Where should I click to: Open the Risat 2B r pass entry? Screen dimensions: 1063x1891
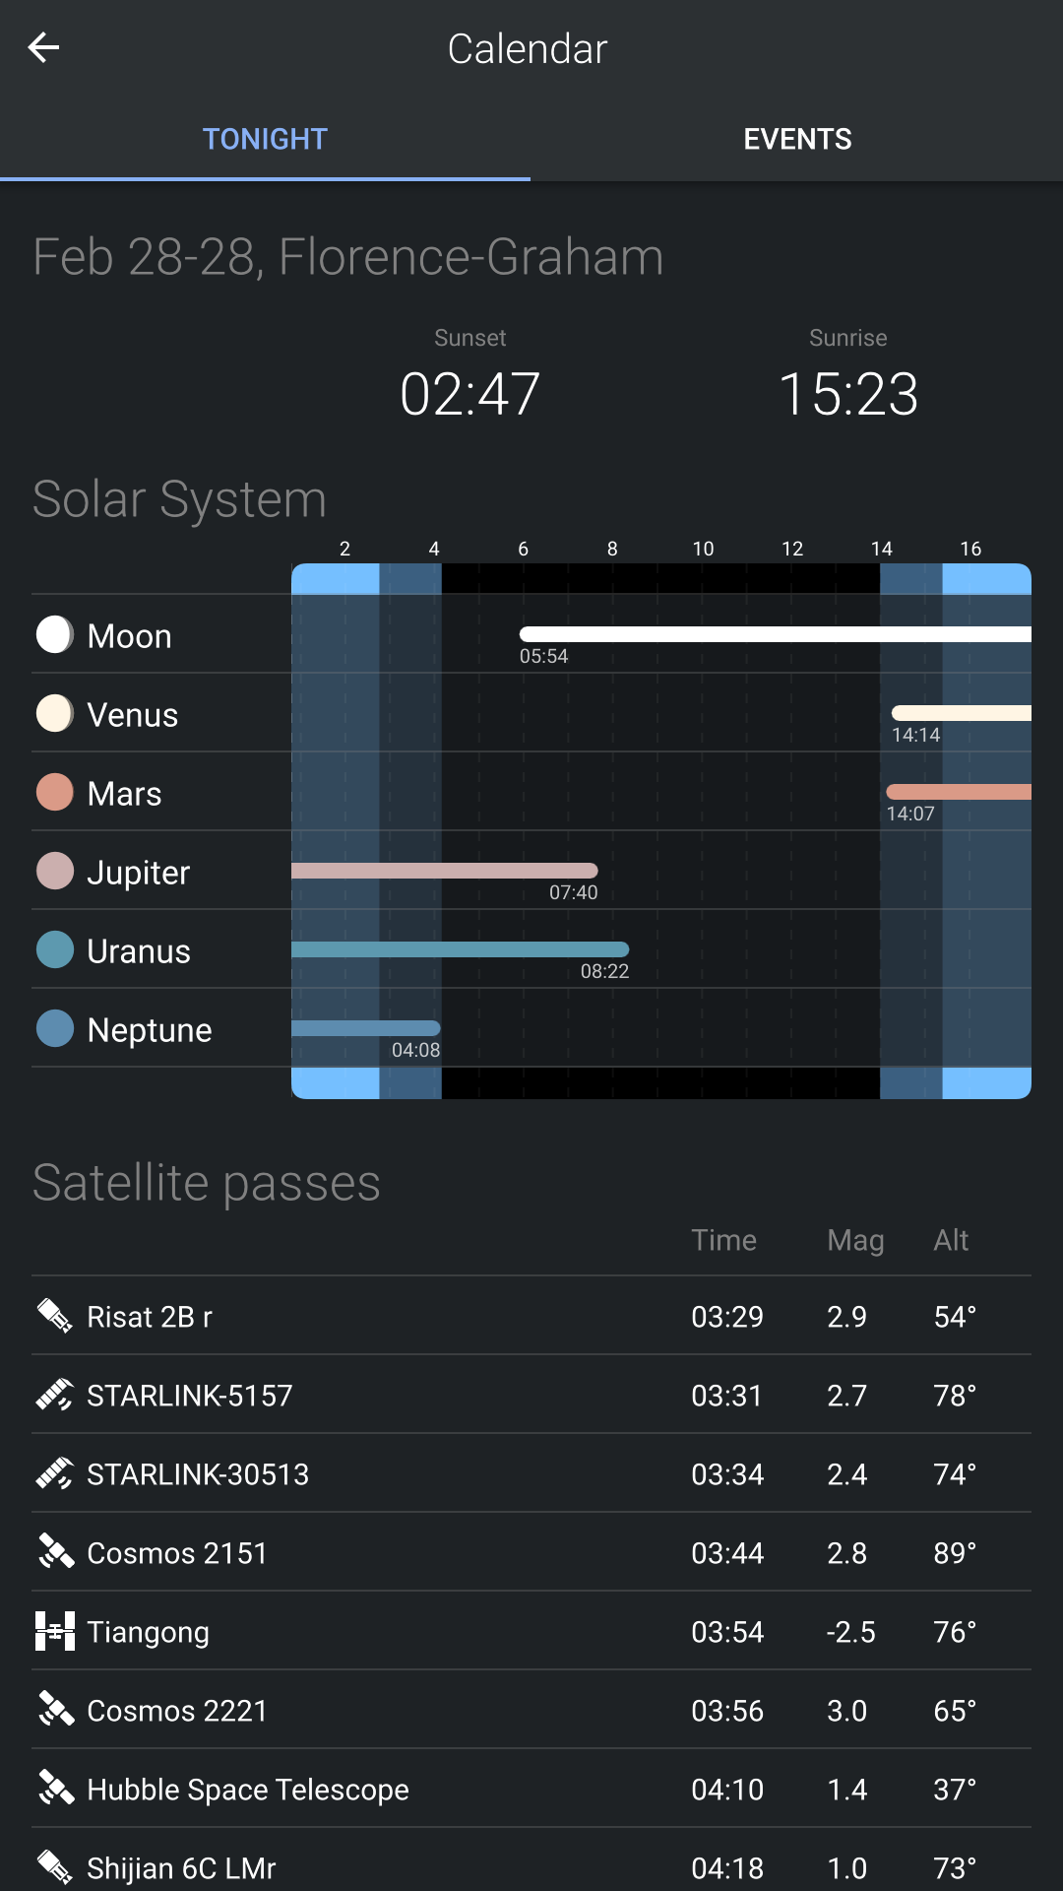click(x=531, y=1316)
